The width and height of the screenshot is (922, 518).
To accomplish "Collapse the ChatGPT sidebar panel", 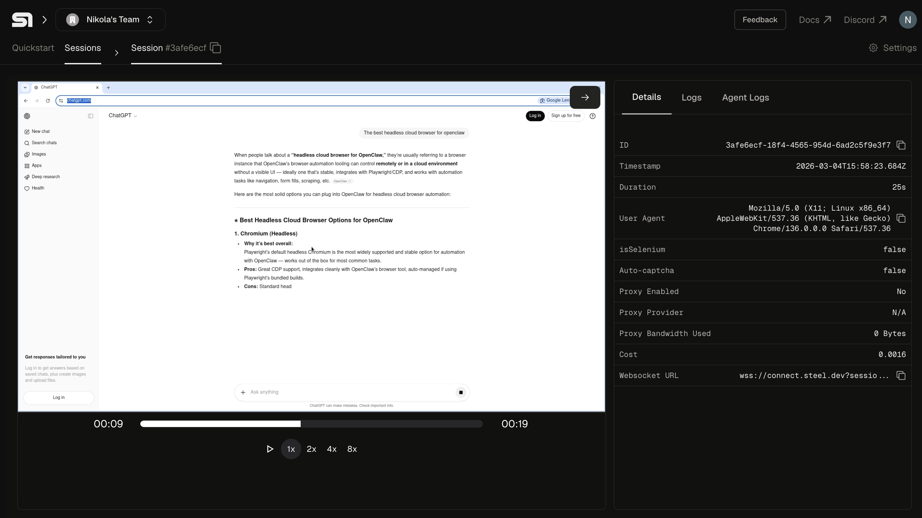I will coord(90,115).
